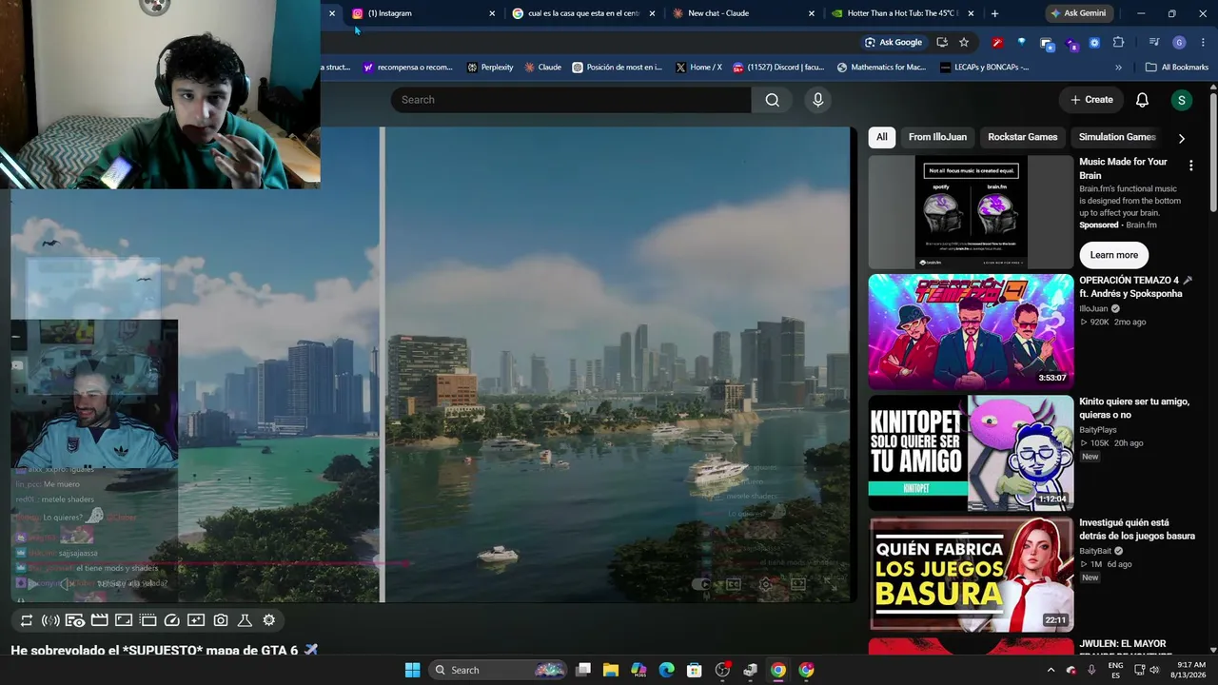
Task: Open the All Bookmarks folder
Action: click(1177, 68)
